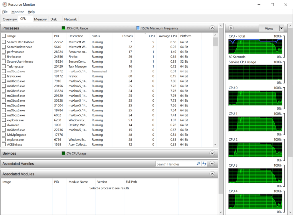Expand the Associated Handles section
This screenshot has width=293, height=215.
click(212, 164)
